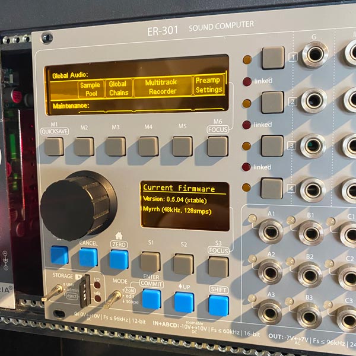This screenshot has height=356, width=356.
Task: Tap the home icon above ZERO
Action: point(119,236)
